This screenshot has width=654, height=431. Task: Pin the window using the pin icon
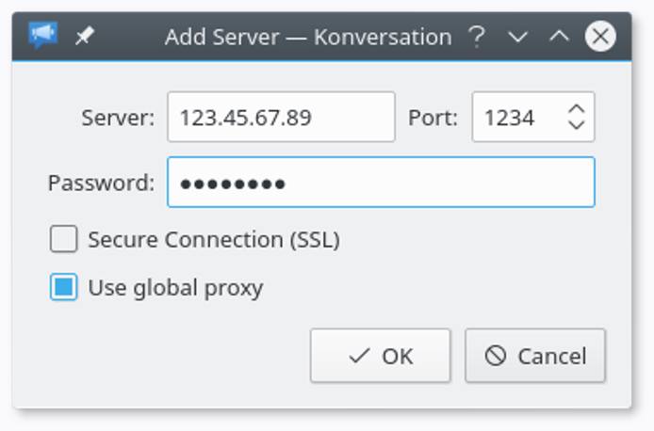85,37
